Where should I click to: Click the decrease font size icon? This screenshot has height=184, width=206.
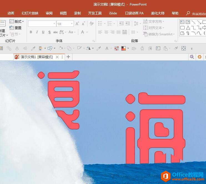[83, 24]
